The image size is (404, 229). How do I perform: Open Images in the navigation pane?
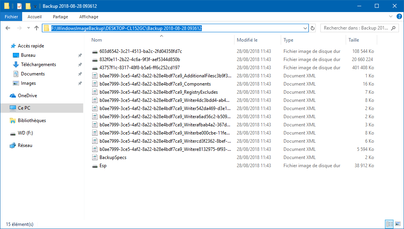pyautogui.click(x=28, y=83)
